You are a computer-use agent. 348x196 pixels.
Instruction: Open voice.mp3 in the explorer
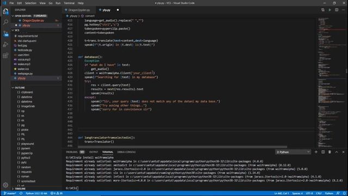[24, 59]
